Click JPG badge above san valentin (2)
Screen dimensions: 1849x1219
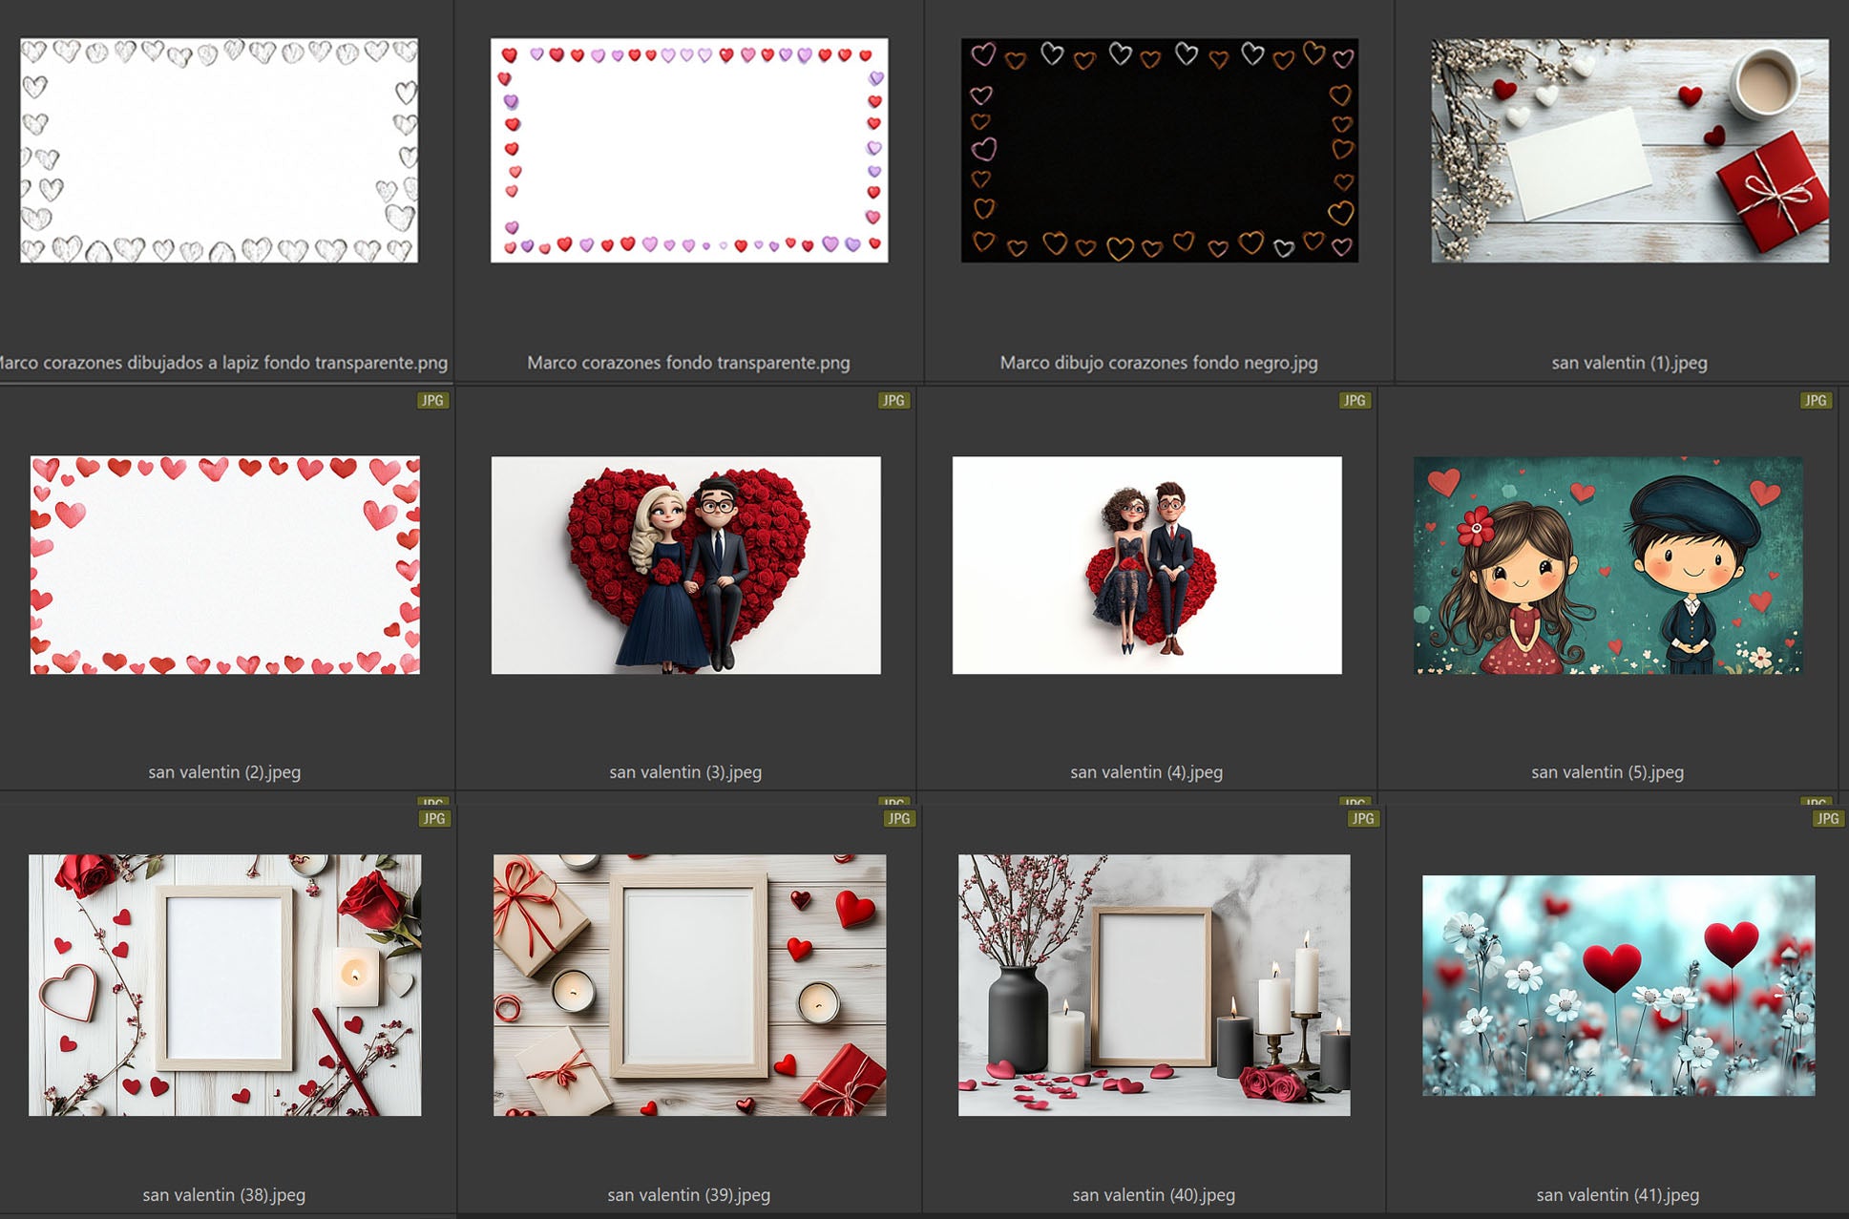432,400
